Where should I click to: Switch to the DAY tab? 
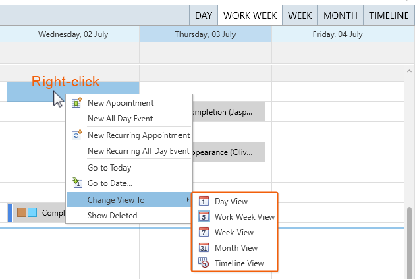click(x=203, y=15)
